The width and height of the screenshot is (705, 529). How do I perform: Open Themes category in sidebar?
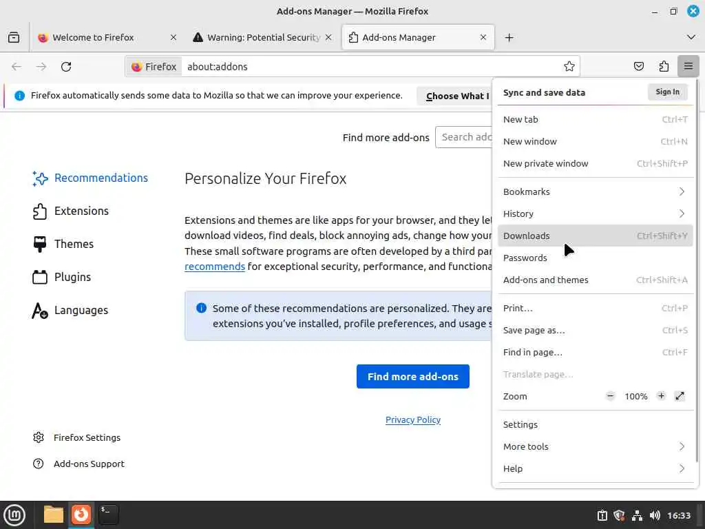(63, 244)
